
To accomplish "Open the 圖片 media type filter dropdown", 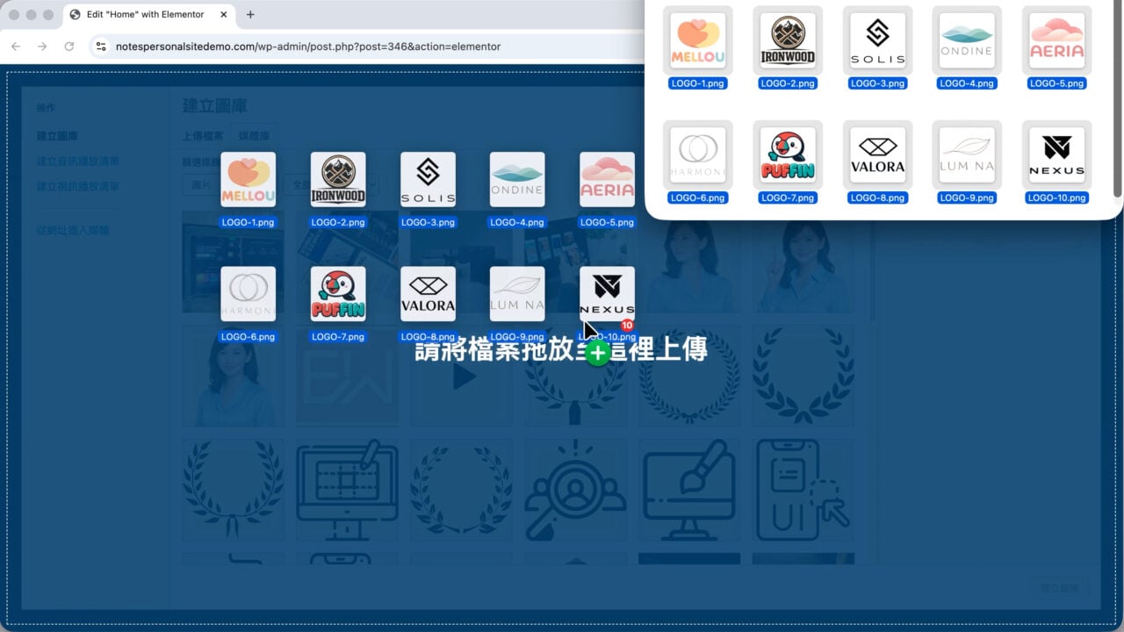I will coord(200,185).
